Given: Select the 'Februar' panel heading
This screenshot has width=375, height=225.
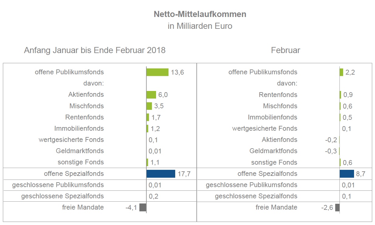Looking at the screenshot, I should click(285, 50).
